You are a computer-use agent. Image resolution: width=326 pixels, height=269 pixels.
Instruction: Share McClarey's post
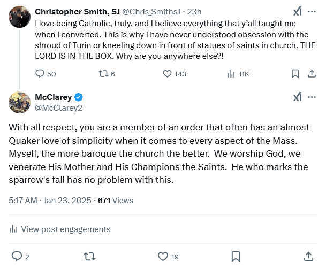(x=309, y=256)
